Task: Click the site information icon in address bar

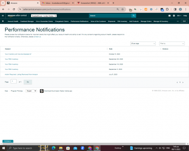Action: pos(20,9)
